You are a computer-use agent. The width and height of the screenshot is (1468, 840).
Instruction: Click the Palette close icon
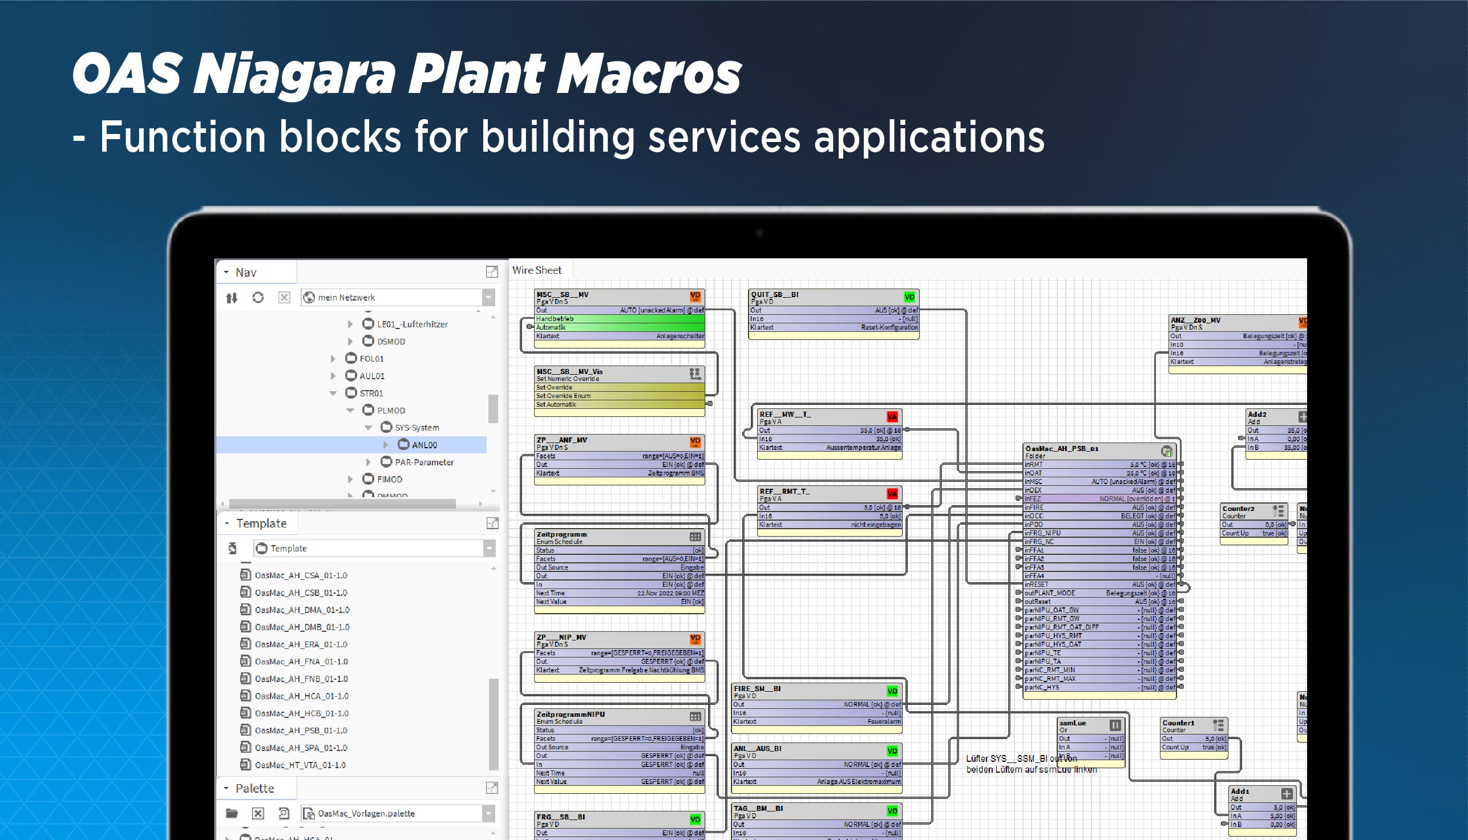[x=258, y=813]
